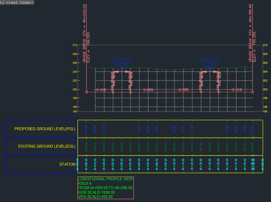Select the GRADE BREAK STA = 46+188.46 label
The image size is (271, 202).
tap(250, 33)
